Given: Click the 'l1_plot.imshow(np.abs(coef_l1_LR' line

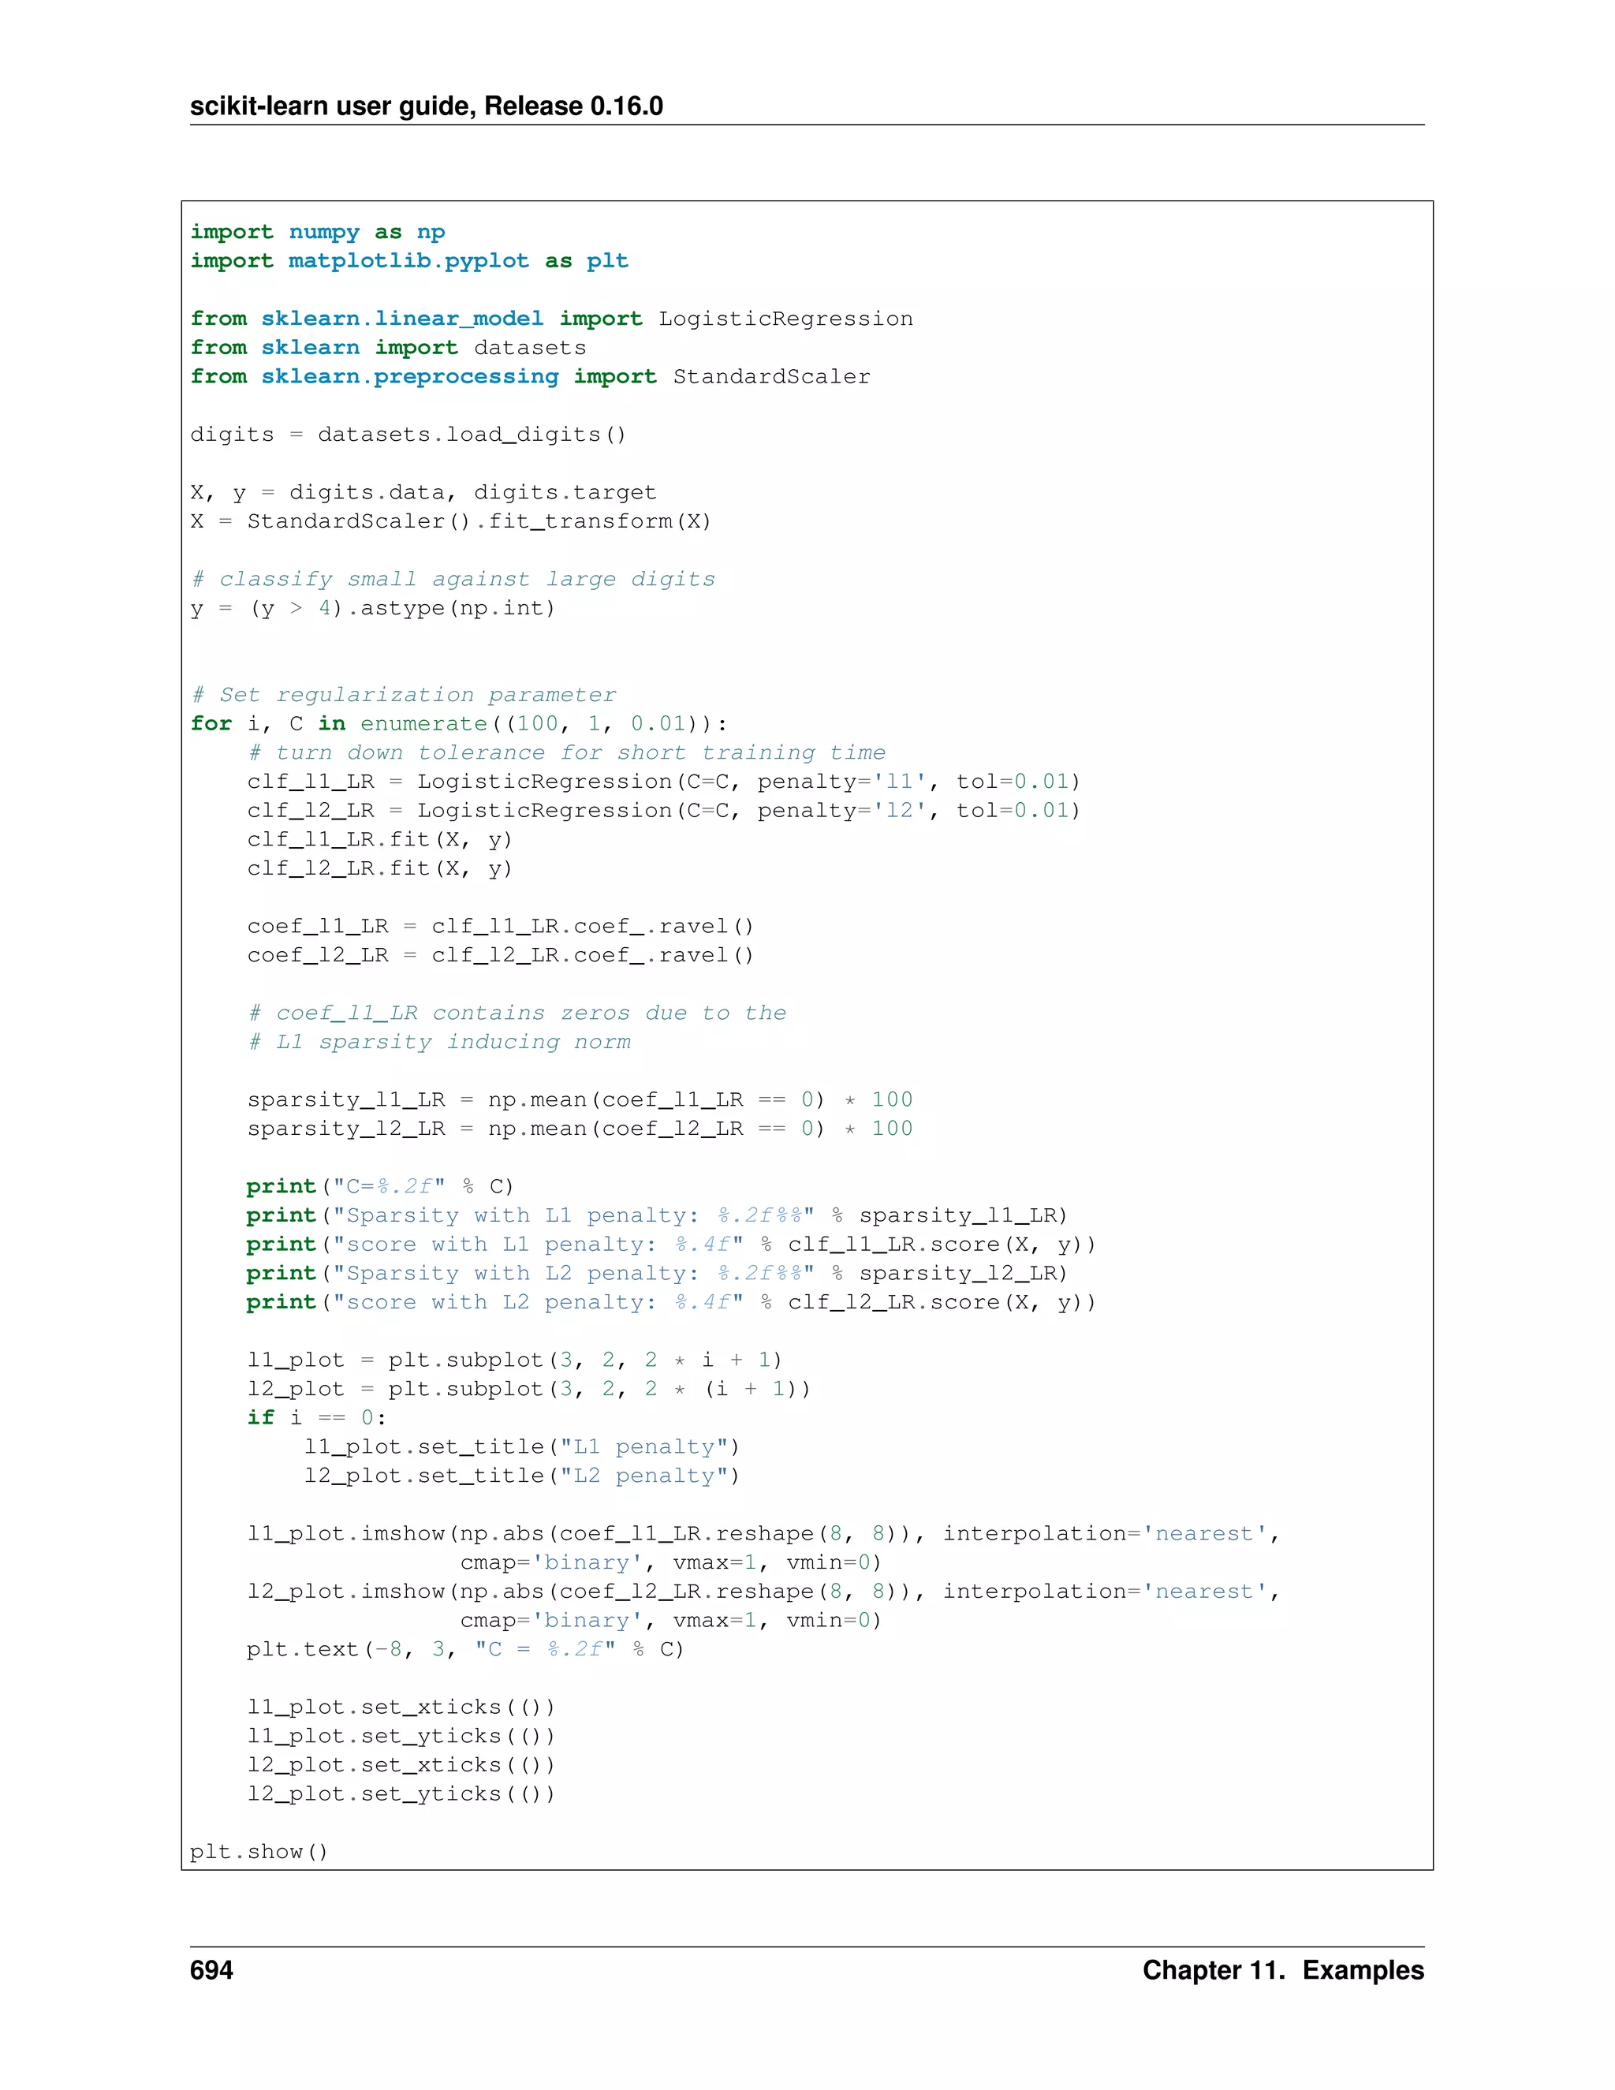Looking at the screenshot, I should click(x=763, y=1534).
